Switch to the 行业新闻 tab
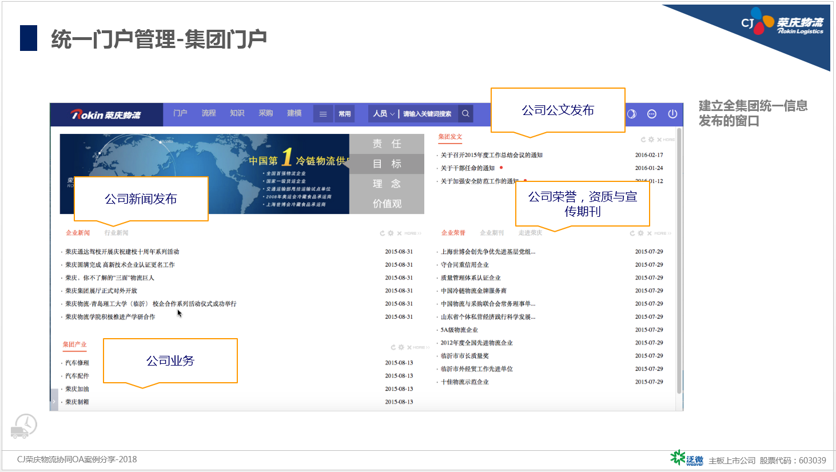The image size is (836, 472). click(116, 233)
